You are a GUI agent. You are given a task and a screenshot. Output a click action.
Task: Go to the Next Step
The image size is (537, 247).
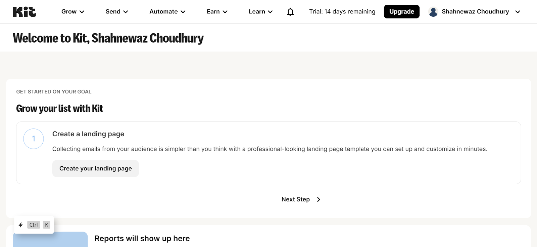pyautogui.click(x=301, y=199)
